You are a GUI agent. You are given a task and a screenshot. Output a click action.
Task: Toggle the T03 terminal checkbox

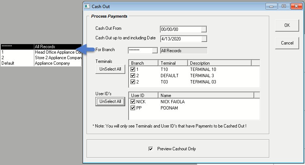[133, 82]
